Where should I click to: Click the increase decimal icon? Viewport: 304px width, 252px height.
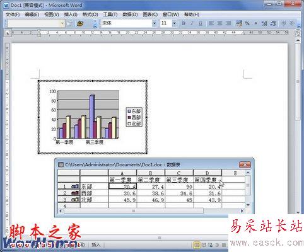(264, 23)
